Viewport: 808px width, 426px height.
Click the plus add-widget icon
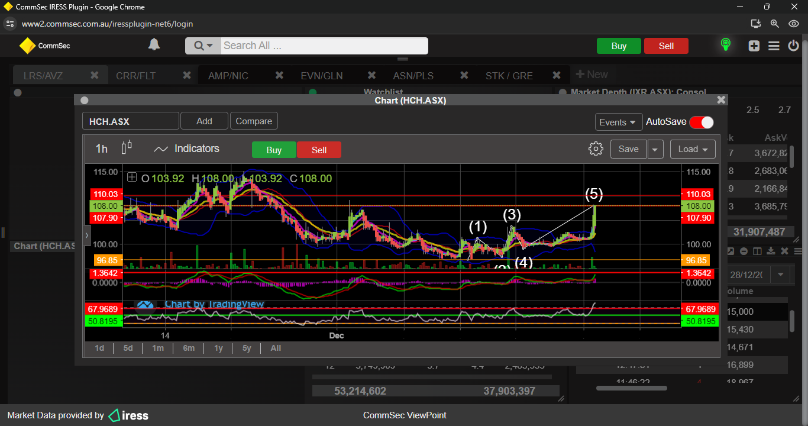tap(754, 46)
